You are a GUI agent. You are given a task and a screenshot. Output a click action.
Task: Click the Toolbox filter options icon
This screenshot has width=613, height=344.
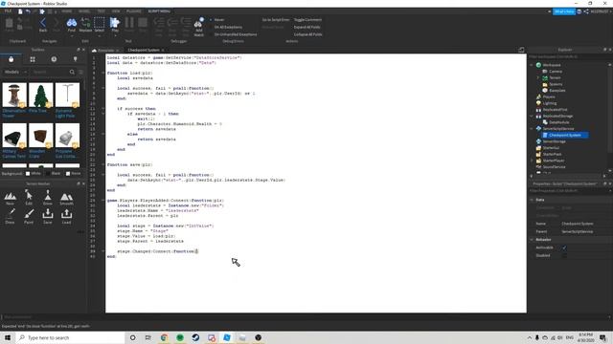point(80,73)
